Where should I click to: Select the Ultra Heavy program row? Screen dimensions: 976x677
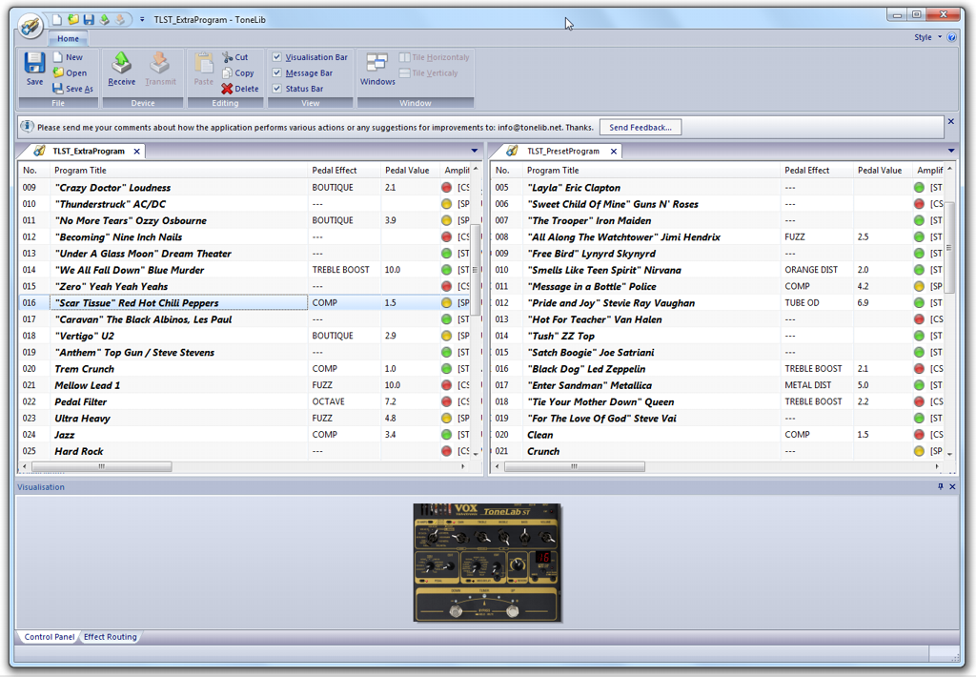coord(244,418)
